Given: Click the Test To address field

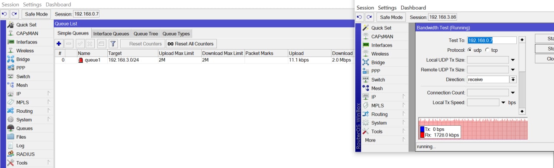Looking at the screenshot, I should 492,40.
